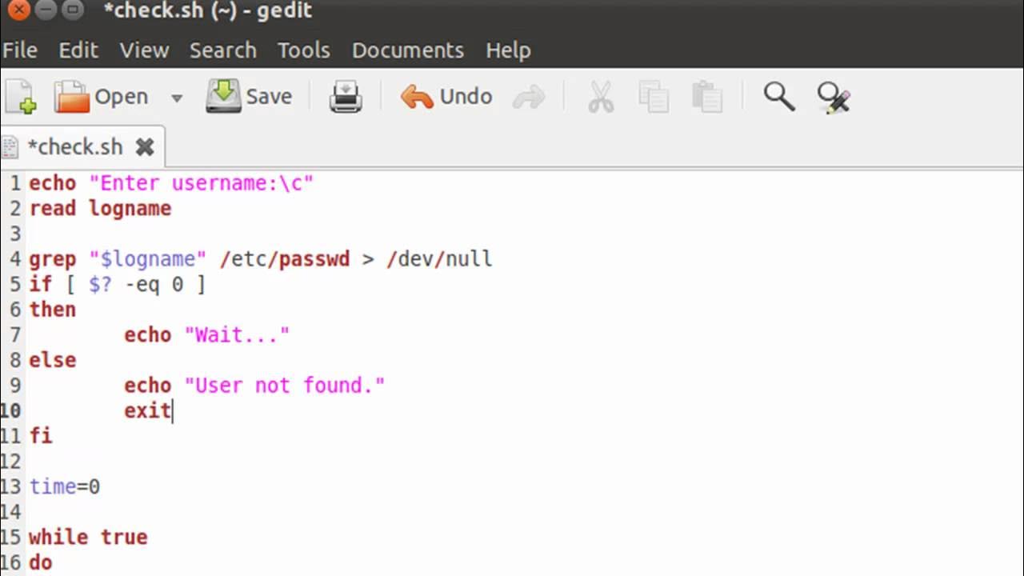
Task: Click the Copy icon
Action: click(x=654, y=98)
